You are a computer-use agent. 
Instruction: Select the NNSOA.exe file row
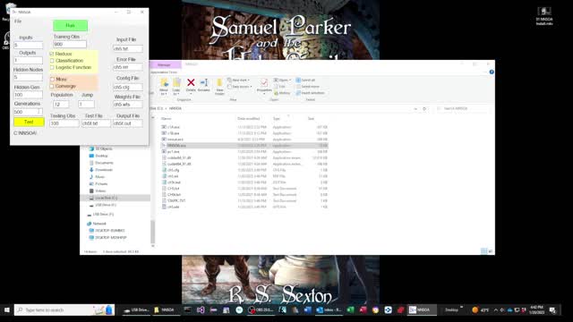pos(244,145)
